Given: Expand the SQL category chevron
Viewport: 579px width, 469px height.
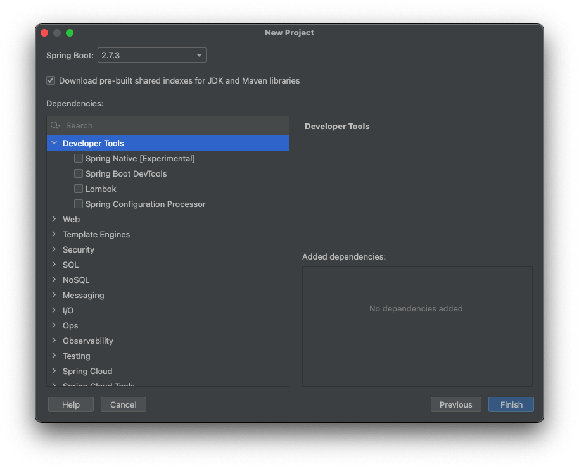Looking at the screenshot, I should coord(54,264).
